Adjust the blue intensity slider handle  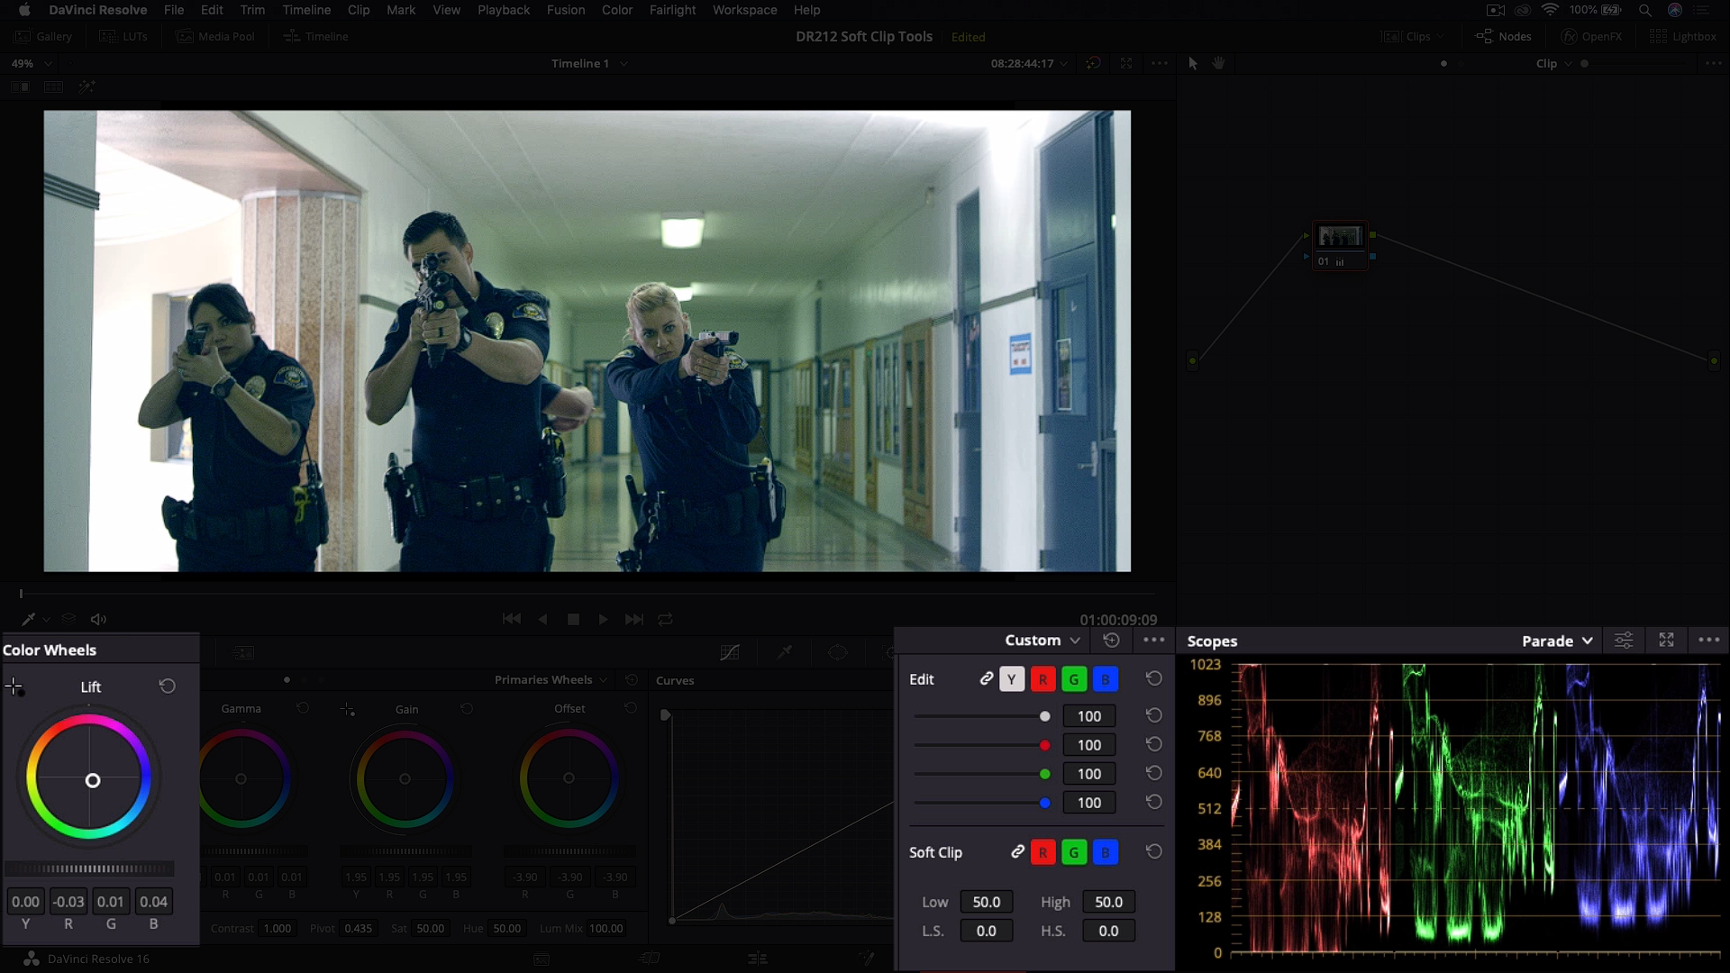pyautogui.click(x=1044, y=803)
